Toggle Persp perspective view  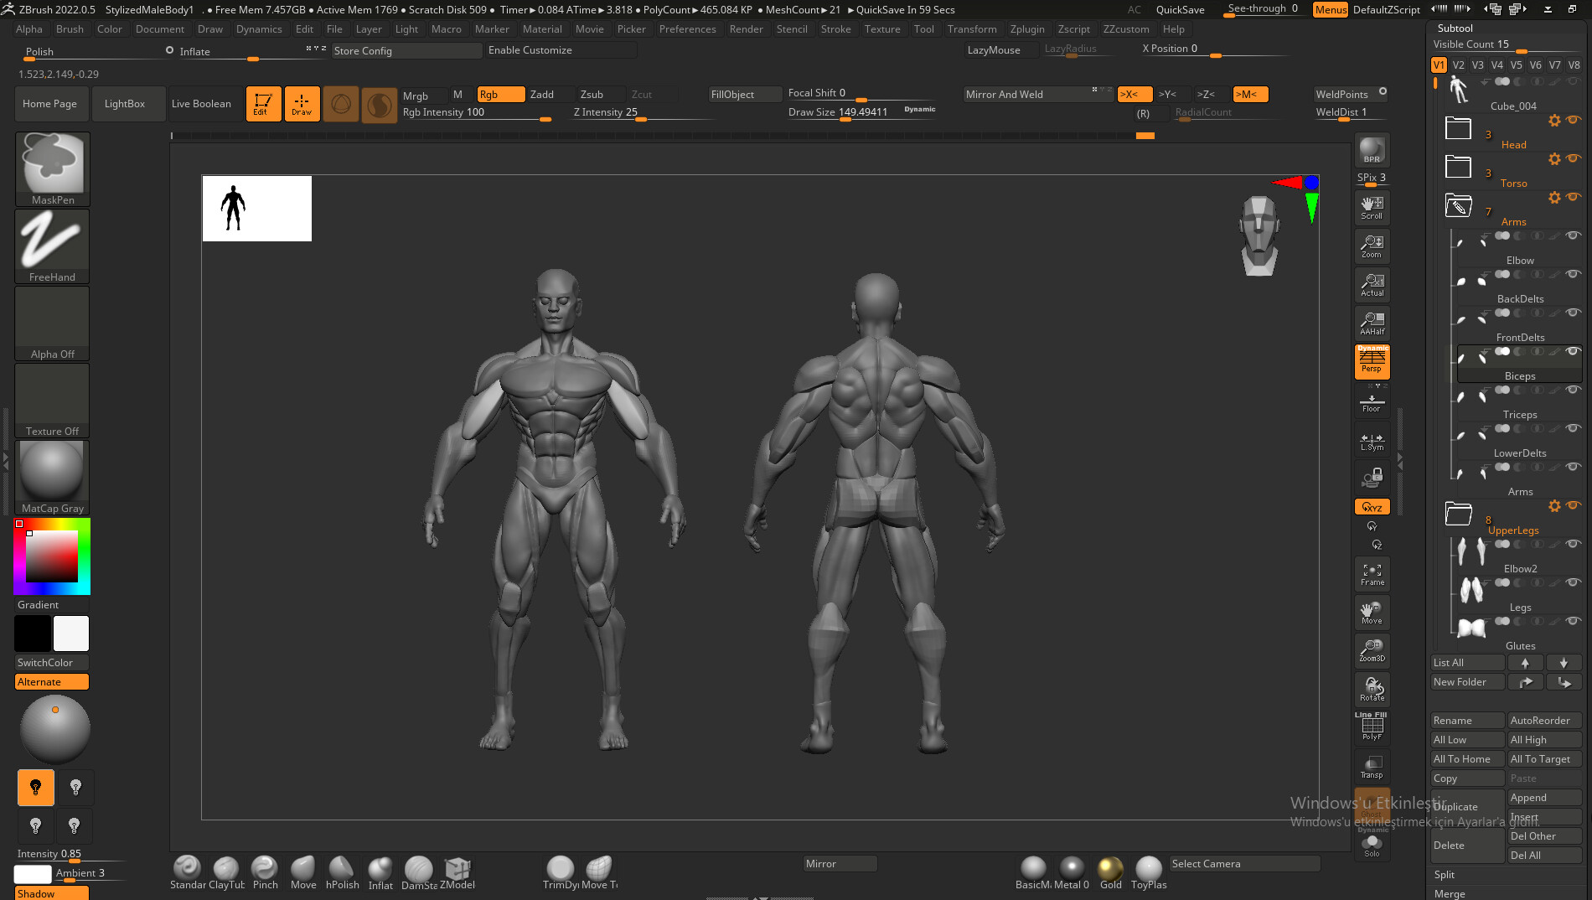[1372, 360]
